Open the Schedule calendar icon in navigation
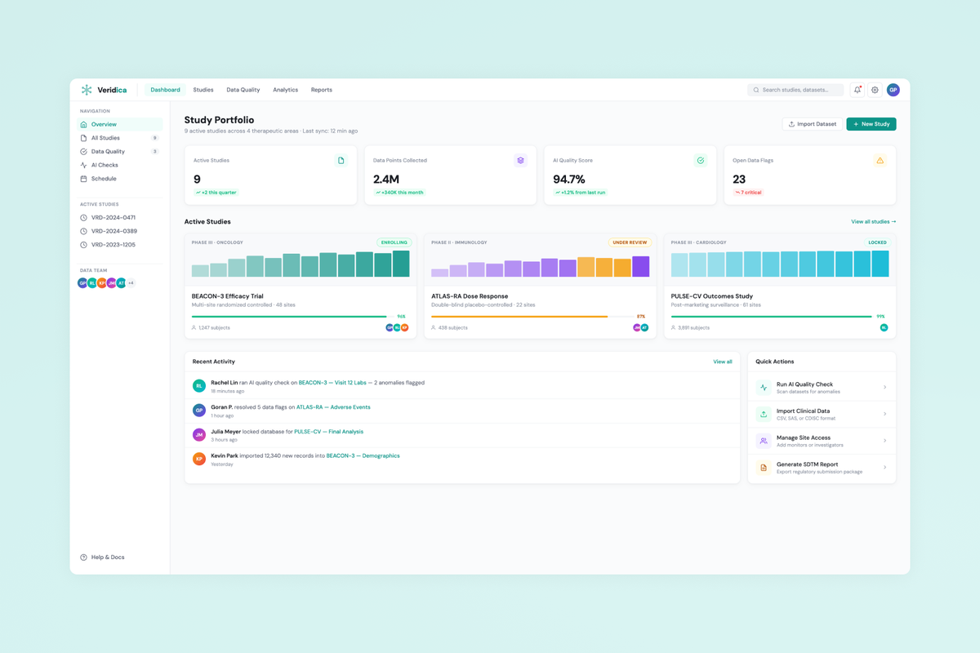 (x=84, y=178)
